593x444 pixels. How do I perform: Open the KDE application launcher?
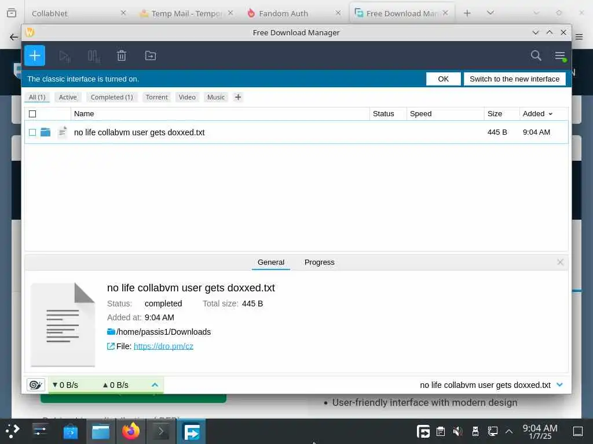pos(13,431)
